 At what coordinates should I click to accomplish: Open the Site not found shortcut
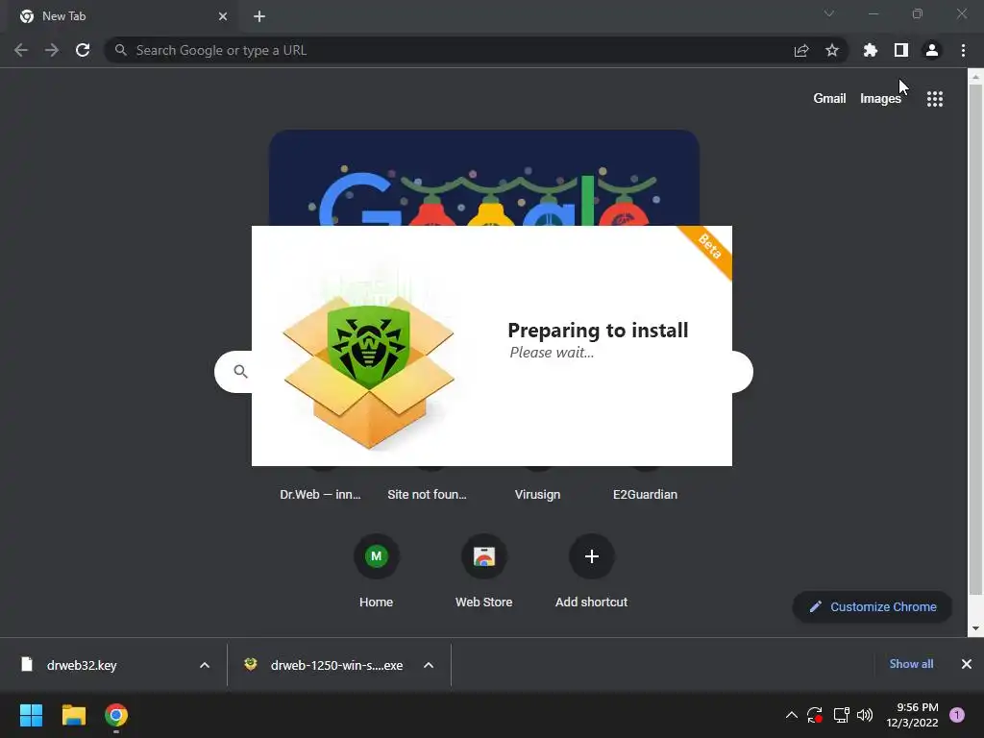428,494
